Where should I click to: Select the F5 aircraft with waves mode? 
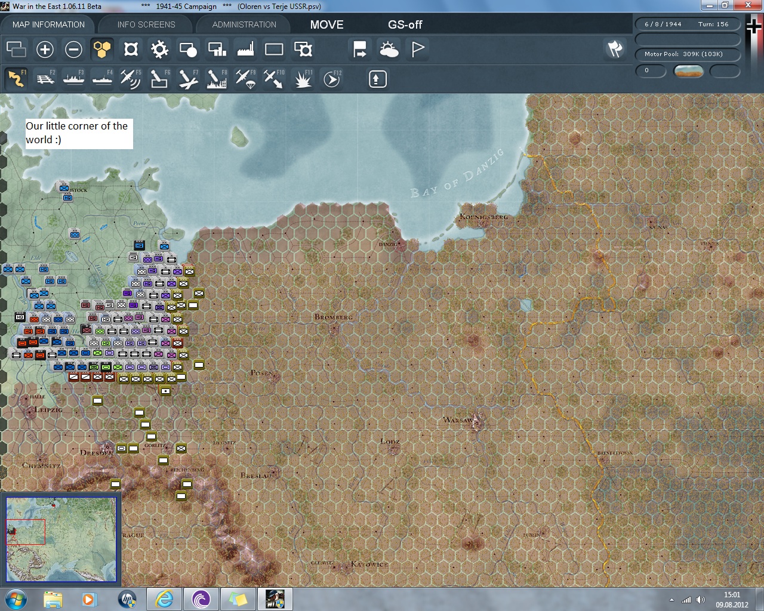coord(131,79)
